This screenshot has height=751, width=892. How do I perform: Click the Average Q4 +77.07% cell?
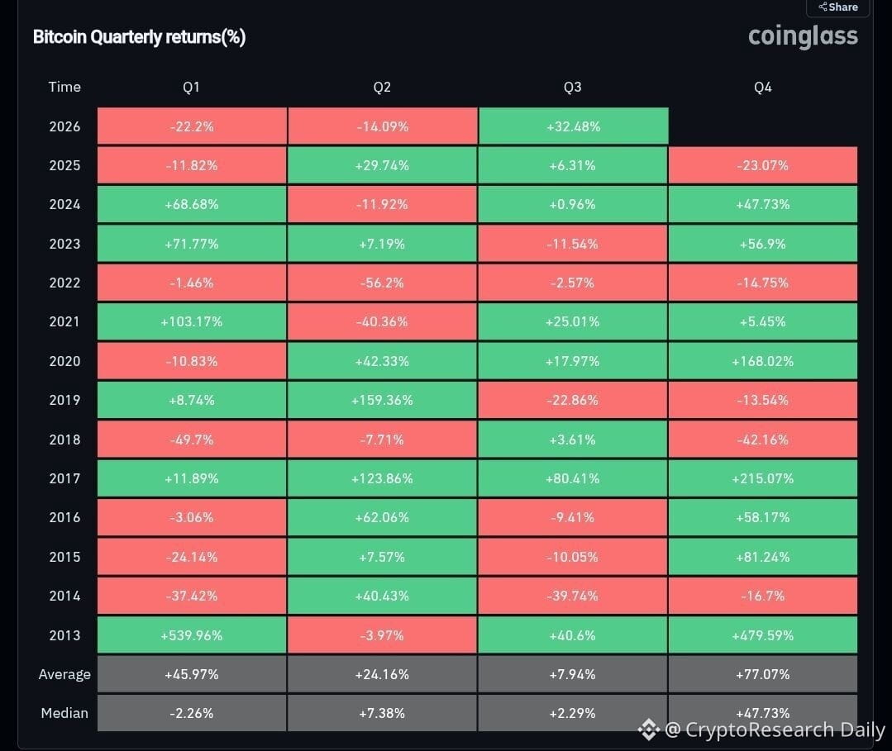763,674
